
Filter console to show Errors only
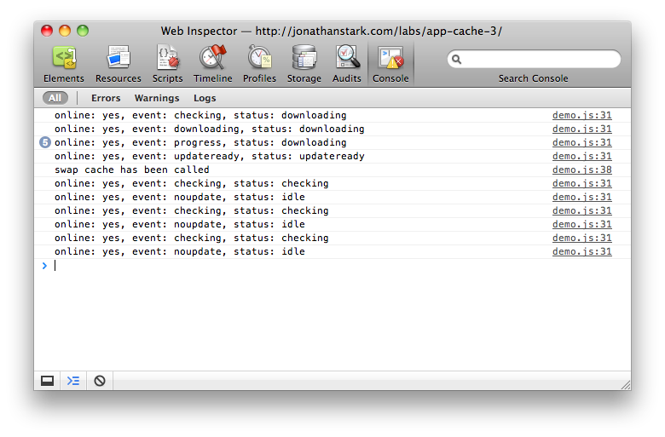(106, 98)
